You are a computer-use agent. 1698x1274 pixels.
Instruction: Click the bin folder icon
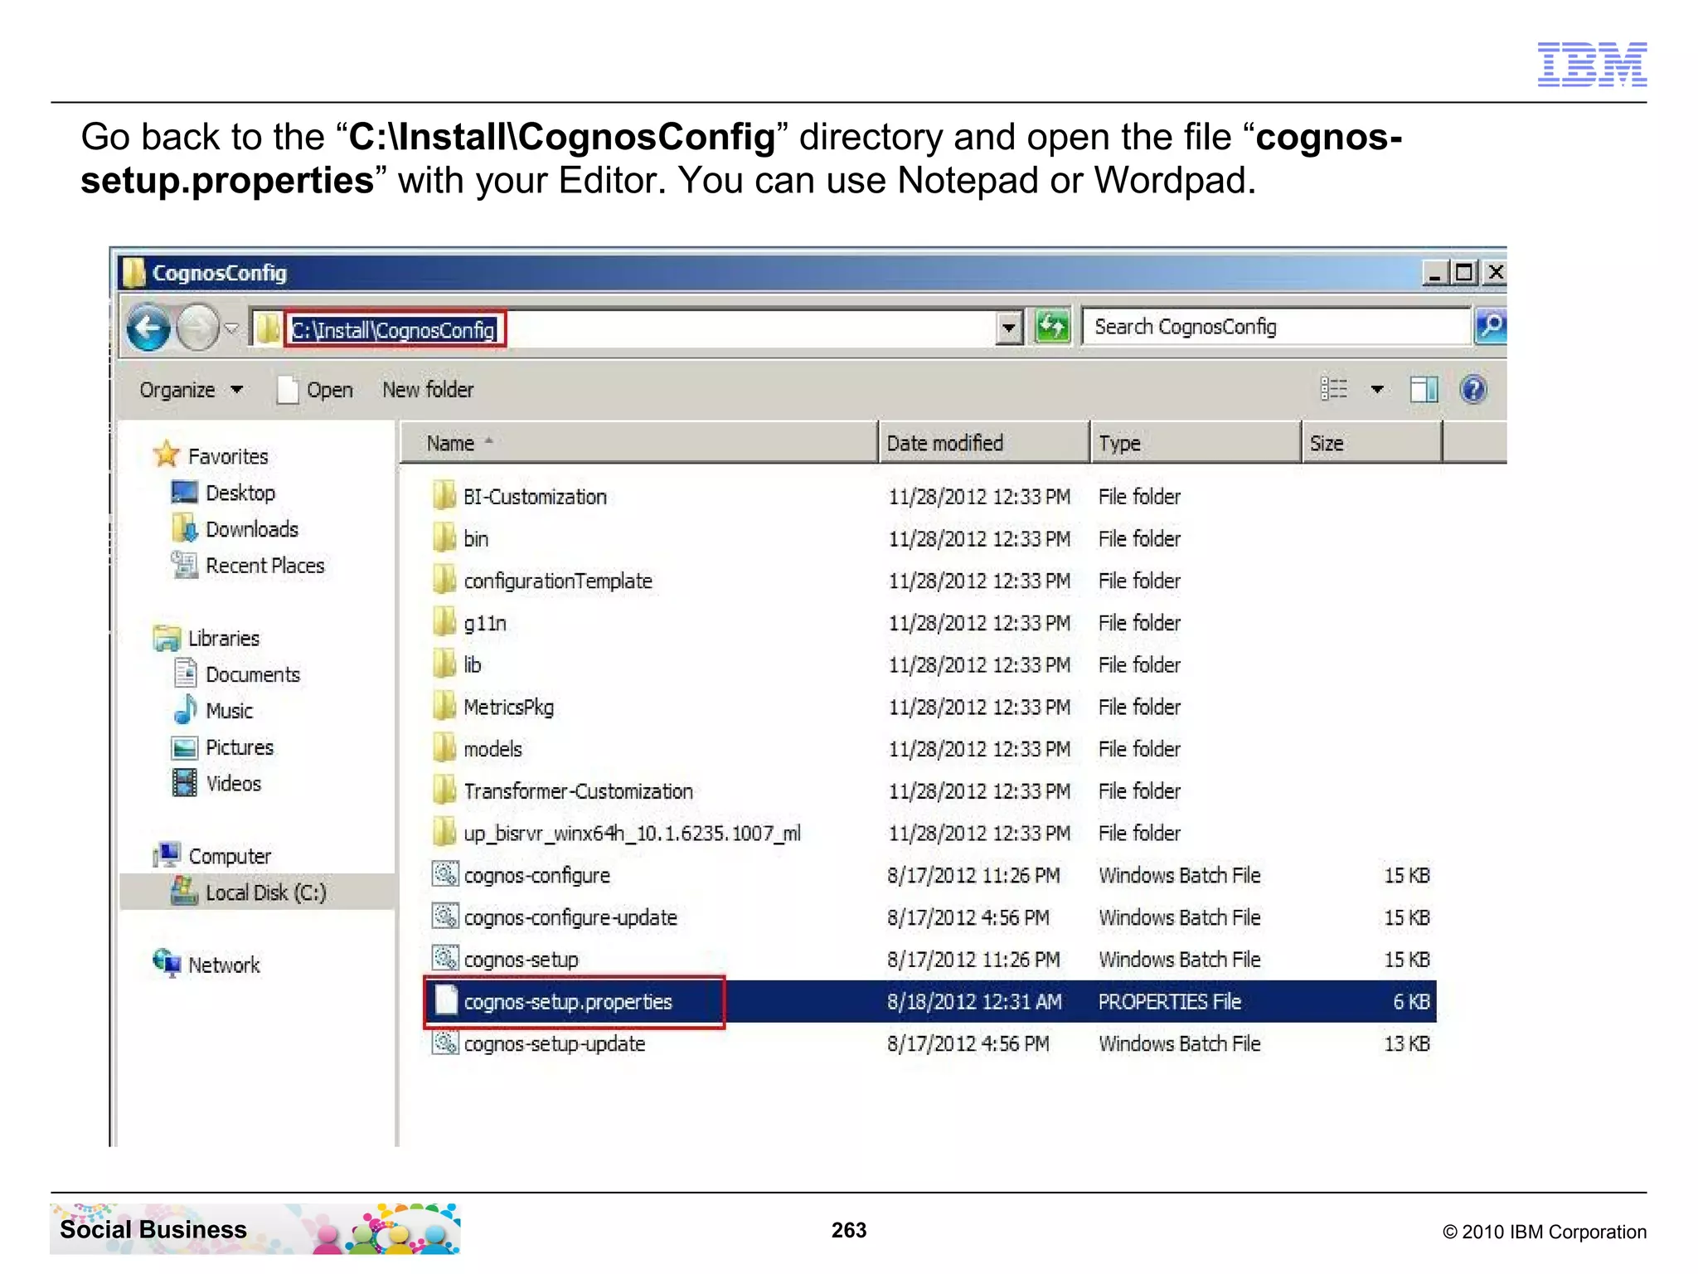point(444,537)
